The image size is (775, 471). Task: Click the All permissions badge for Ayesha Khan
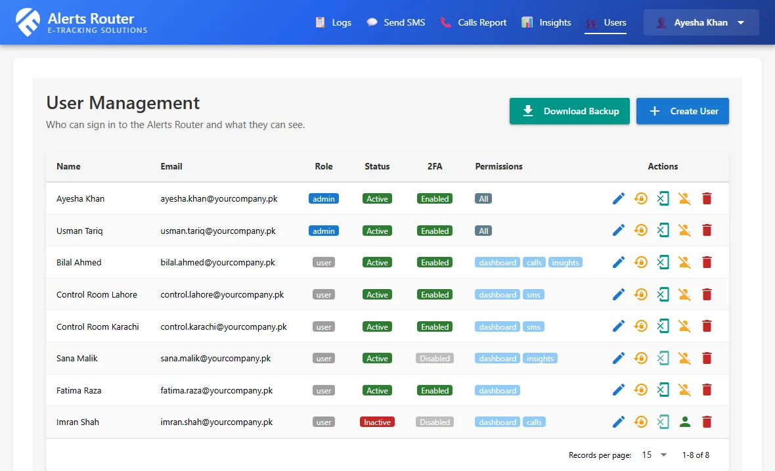[483, 198]
